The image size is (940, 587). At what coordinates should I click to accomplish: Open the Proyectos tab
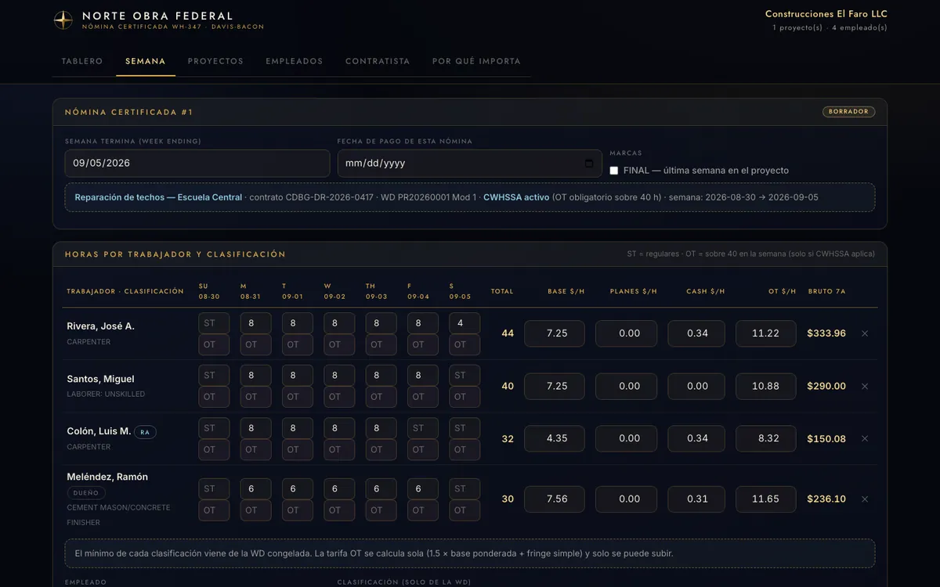click(215, 61)
